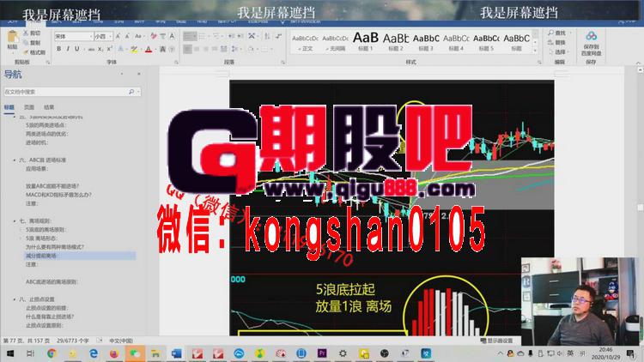Apply the 标题 2 heading style
Viewport: 644px width, 362px height.
(396, 43)
